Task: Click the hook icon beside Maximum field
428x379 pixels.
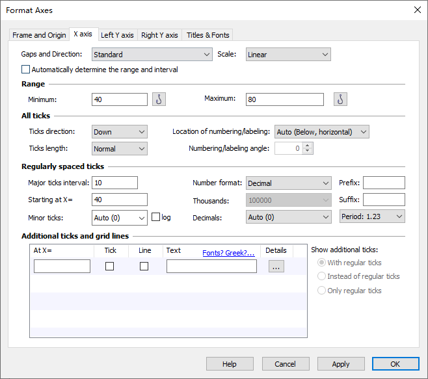Action: (340, 99)
